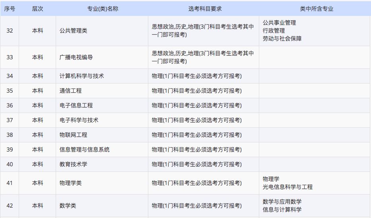Click subject requirement for 广播电视编导 row
This screenshot has width=371, height=218.
[x=203, y=57]
